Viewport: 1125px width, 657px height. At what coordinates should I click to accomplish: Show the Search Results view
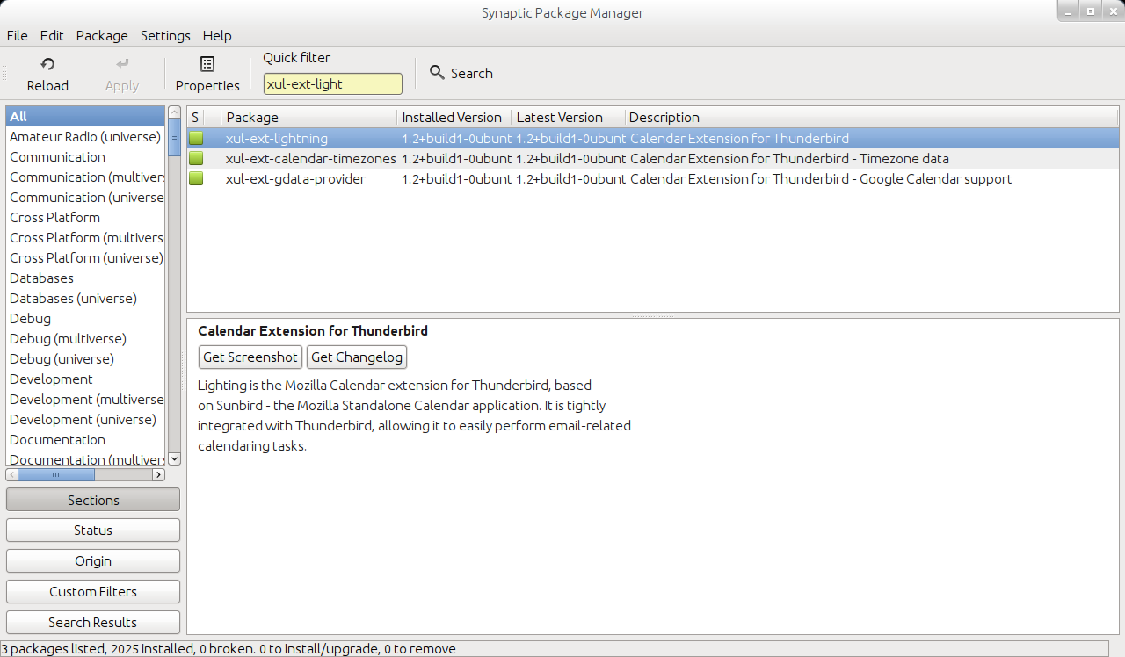tap(93, 623)
